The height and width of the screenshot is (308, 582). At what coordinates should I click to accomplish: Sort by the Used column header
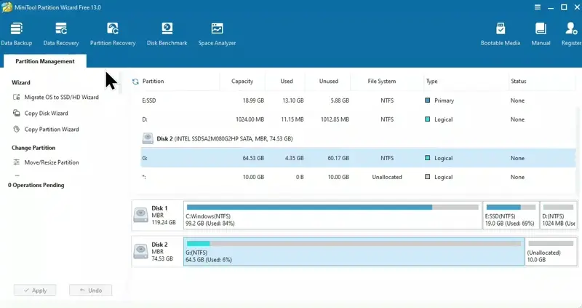coord(287,81)
